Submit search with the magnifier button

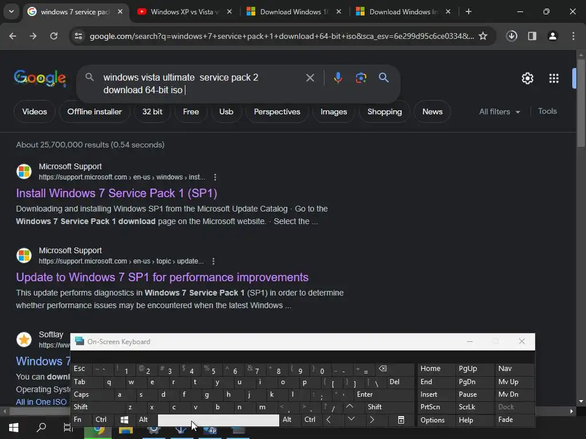coord(383,78)
